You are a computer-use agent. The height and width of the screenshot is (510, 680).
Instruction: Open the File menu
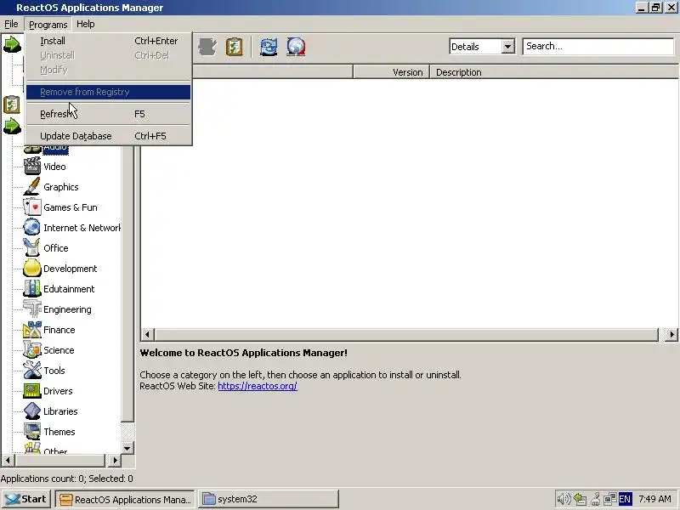tap(11, 25)
